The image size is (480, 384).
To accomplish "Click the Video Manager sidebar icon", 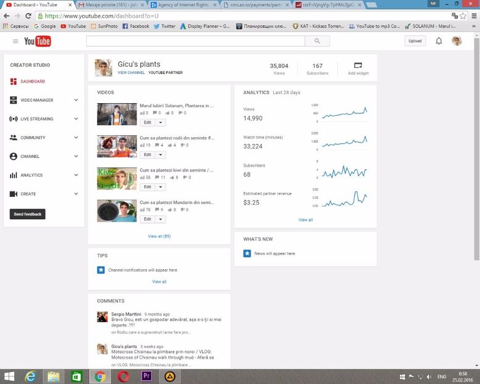I will pos(14,100).
